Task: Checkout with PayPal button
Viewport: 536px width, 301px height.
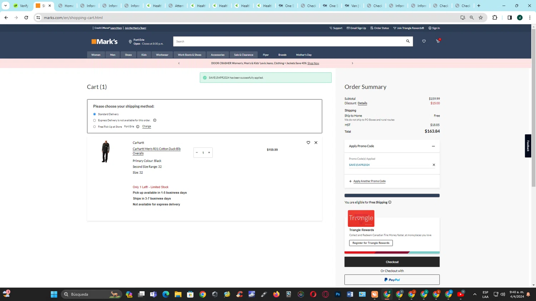Action: [x=392, y=280]
